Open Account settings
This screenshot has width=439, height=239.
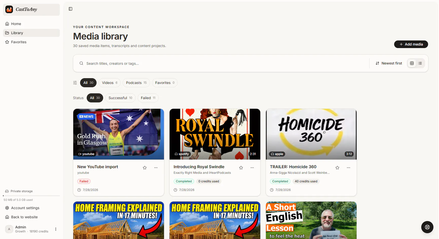pyautogui.click(x=31, y=208)
